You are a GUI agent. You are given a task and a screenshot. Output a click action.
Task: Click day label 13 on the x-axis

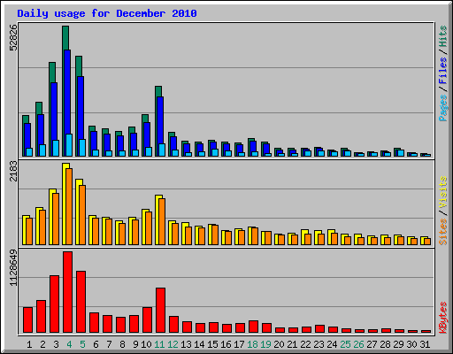186,344
